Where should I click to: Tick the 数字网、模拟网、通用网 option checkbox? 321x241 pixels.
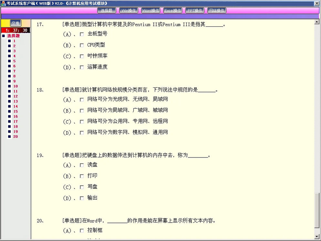click(x=82, y=133)
